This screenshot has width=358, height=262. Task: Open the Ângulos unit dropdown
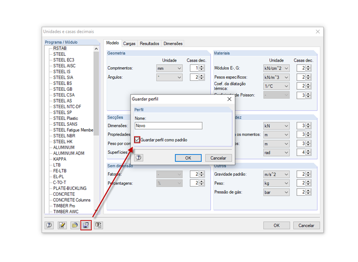[x=170, y=77]
